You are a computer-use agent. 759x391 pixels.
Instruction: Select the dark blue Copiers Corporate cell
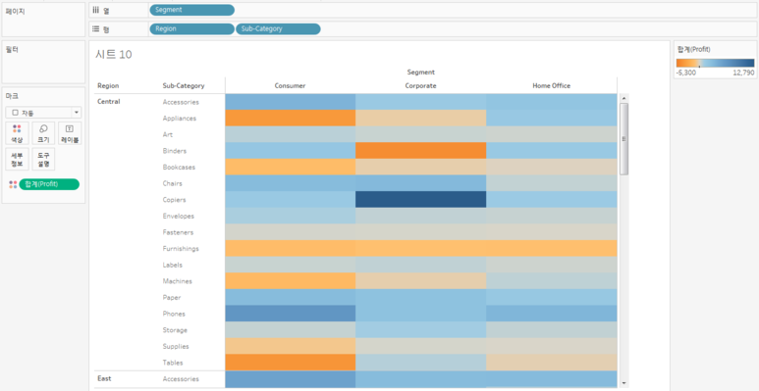click(420, 200)
